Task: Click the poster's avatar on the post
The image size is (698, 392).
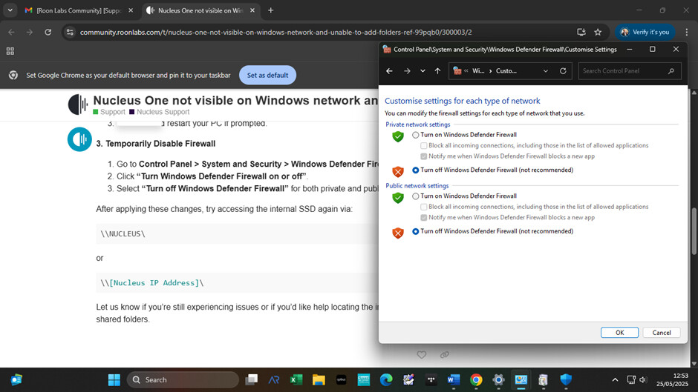Action: click(79, 139)
